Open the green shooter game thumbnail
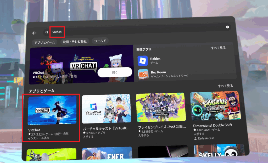Screen dimensions: 268x163 [52, 154]
